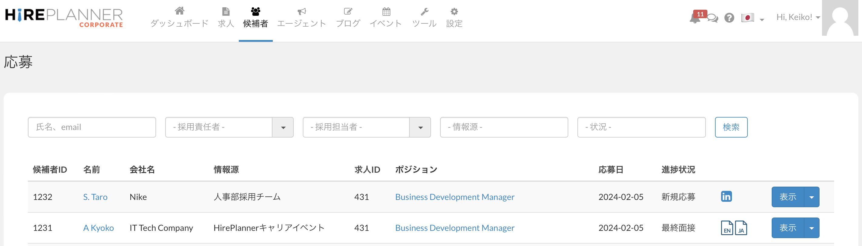
Task: Click the user avatar profile picture
Action: coord(840,18)
